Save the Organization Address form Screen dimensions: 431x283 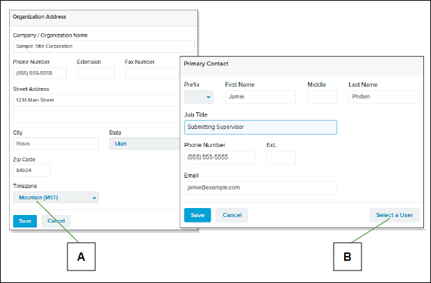(x=25, y=221)
